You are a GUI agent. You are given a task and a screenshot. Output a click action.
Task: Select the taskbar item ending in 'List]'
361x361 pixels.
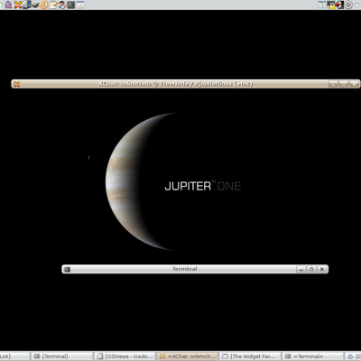point(14,356)
